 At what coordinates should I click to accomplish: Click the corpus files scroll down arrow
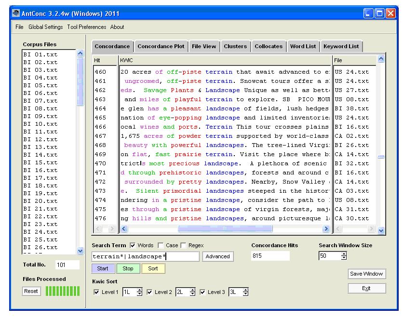point(80,251)
